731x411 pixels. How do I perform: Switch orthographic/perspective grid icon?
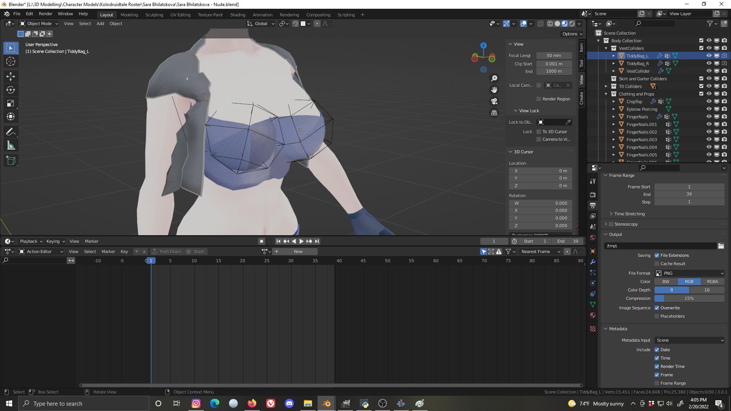(494, 113)
